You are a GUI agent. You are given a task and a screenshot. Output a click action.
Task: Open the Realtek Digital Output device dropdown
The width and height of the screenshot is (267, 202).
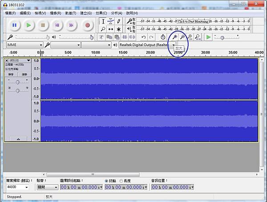click(x=147, y=45)
